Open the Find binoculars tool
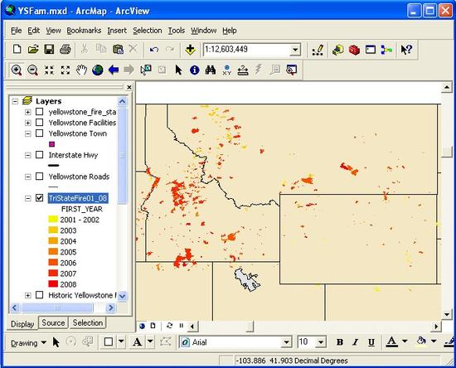The image size is (456, 368). tap(211, 70)
